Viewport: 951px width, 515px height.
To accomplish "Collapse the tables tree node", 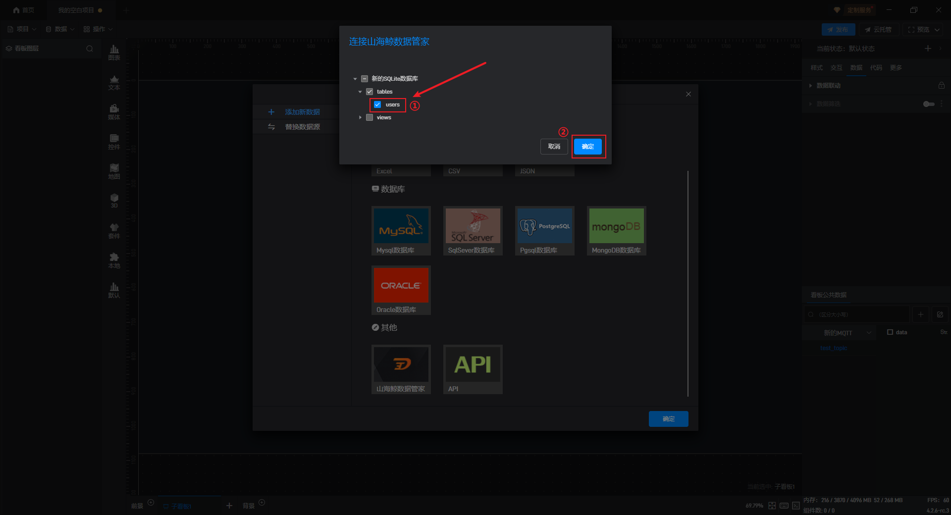I will tap(360, 92).
